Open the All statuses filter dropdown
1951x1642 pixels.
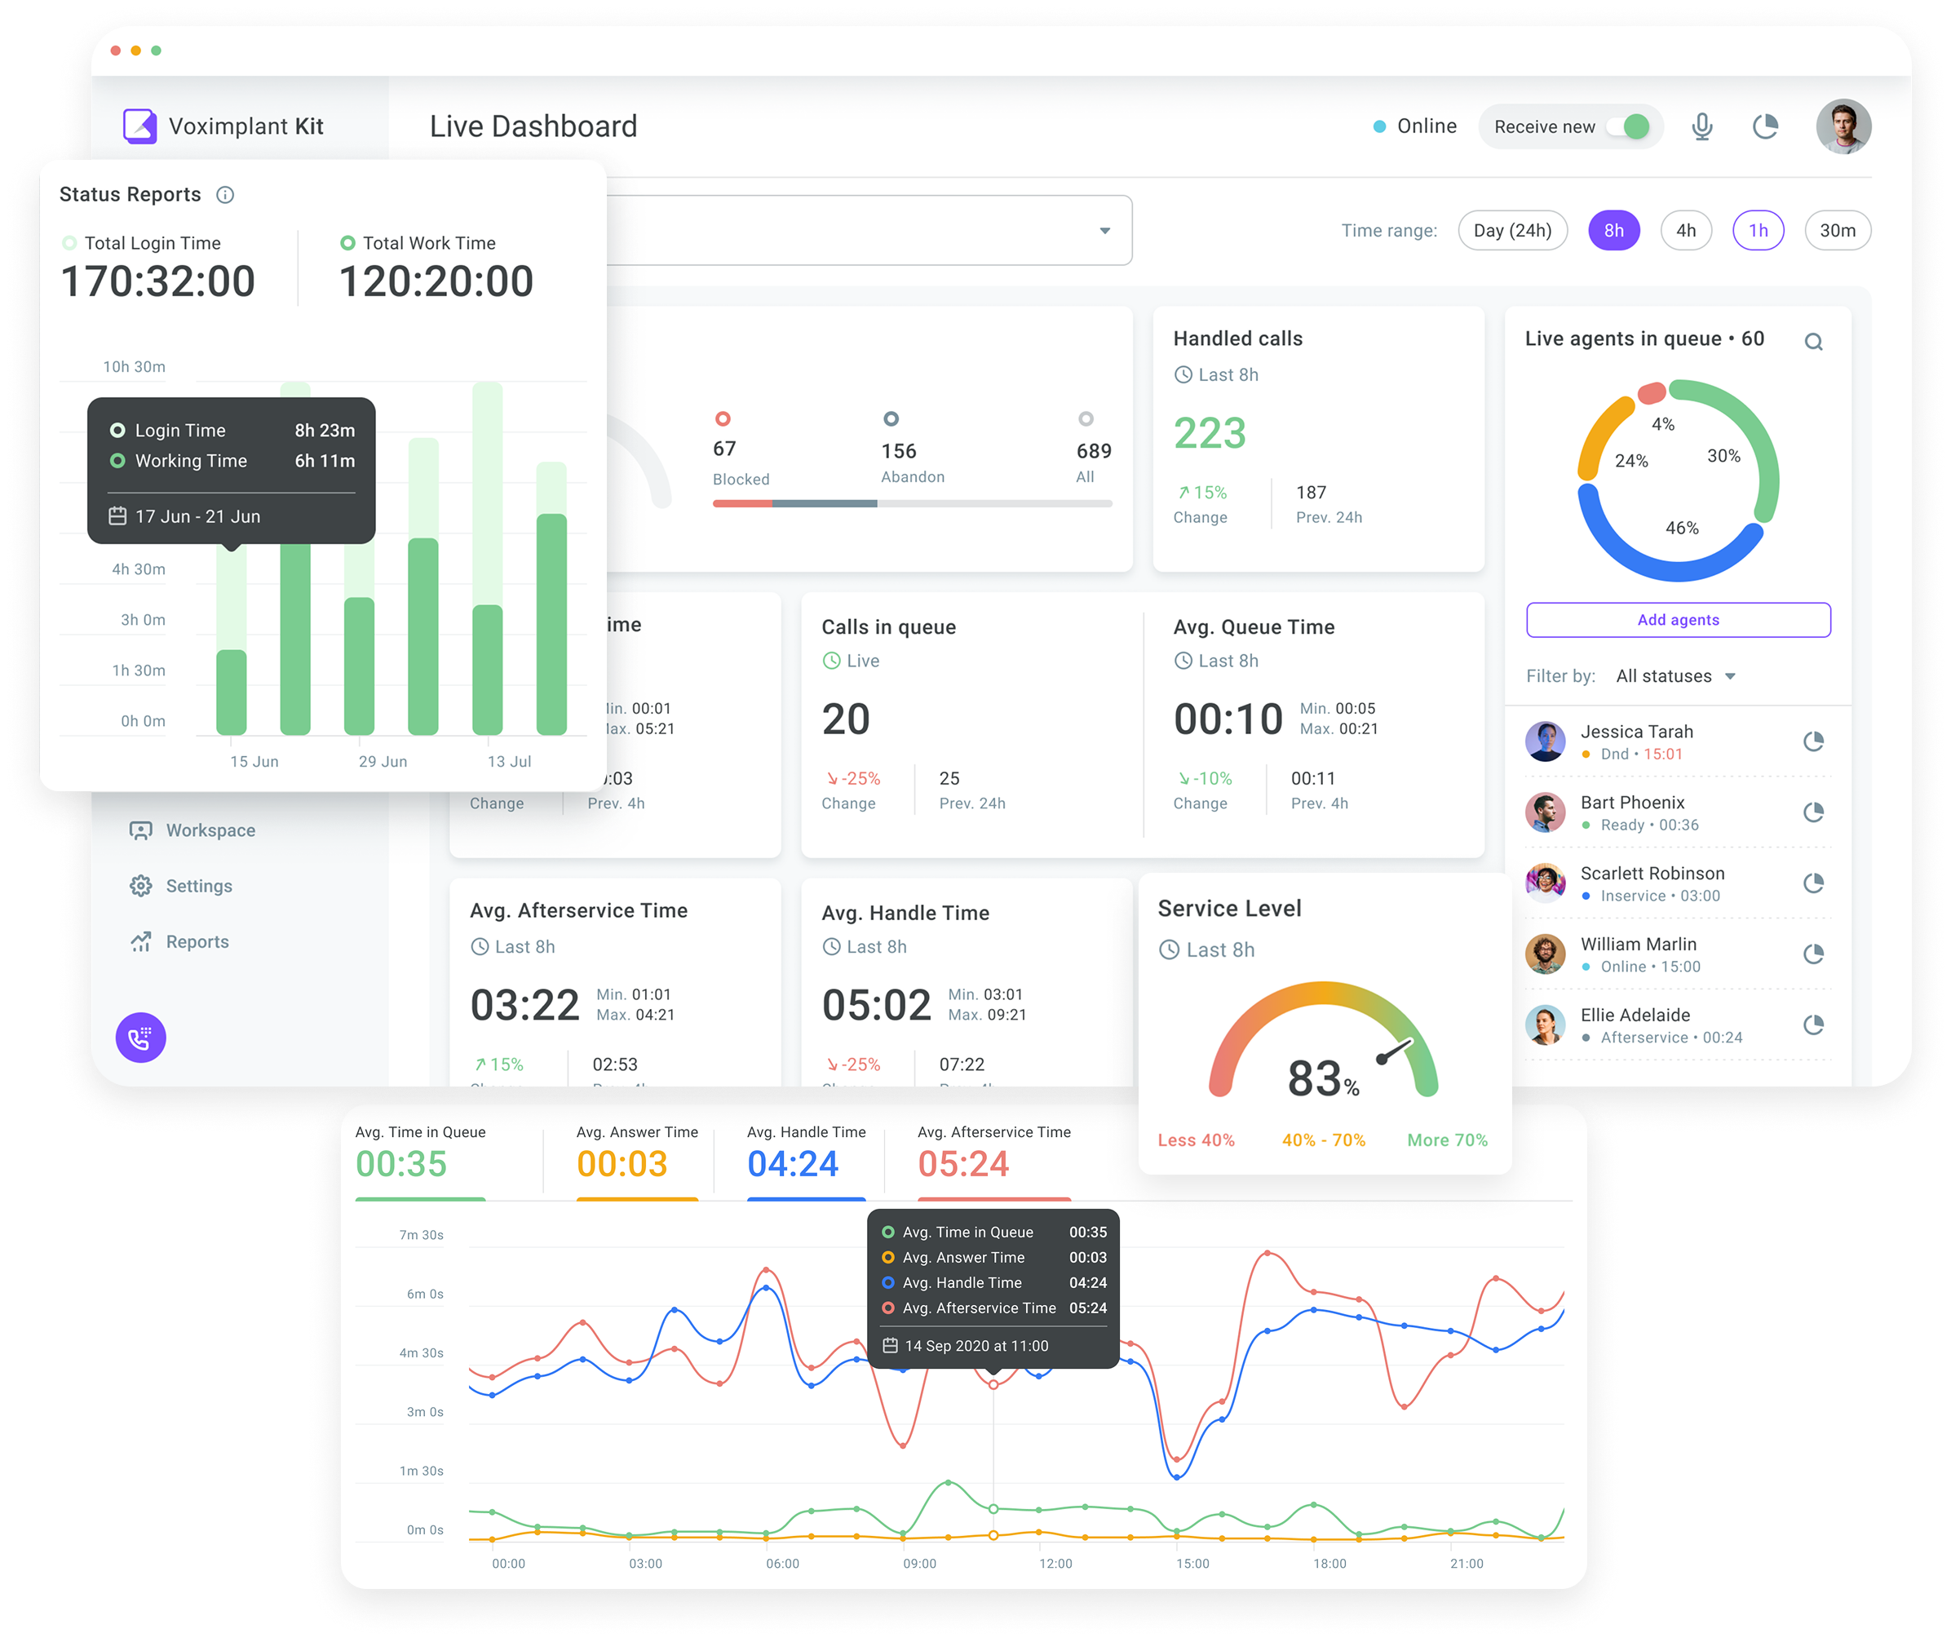pos(1675,675)
